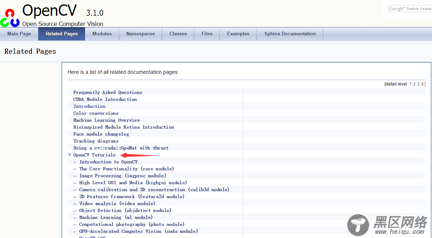This screenshot has height=238, width=432.
Task: Expand Machine Learning (ml module) arrow
Action: (x=75, y=218)
